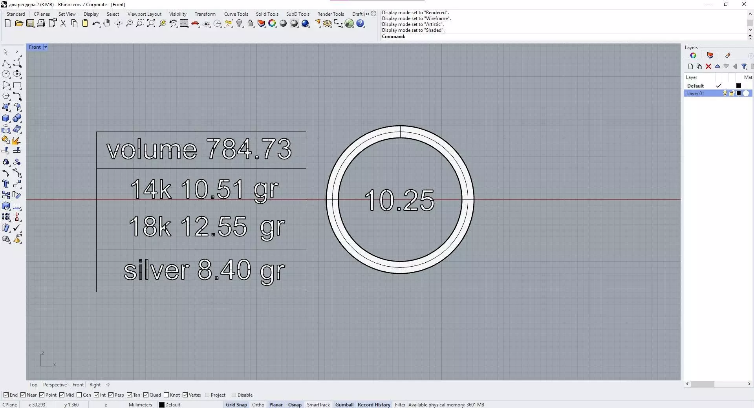Select the Layer 01 row

coord(718,93)
